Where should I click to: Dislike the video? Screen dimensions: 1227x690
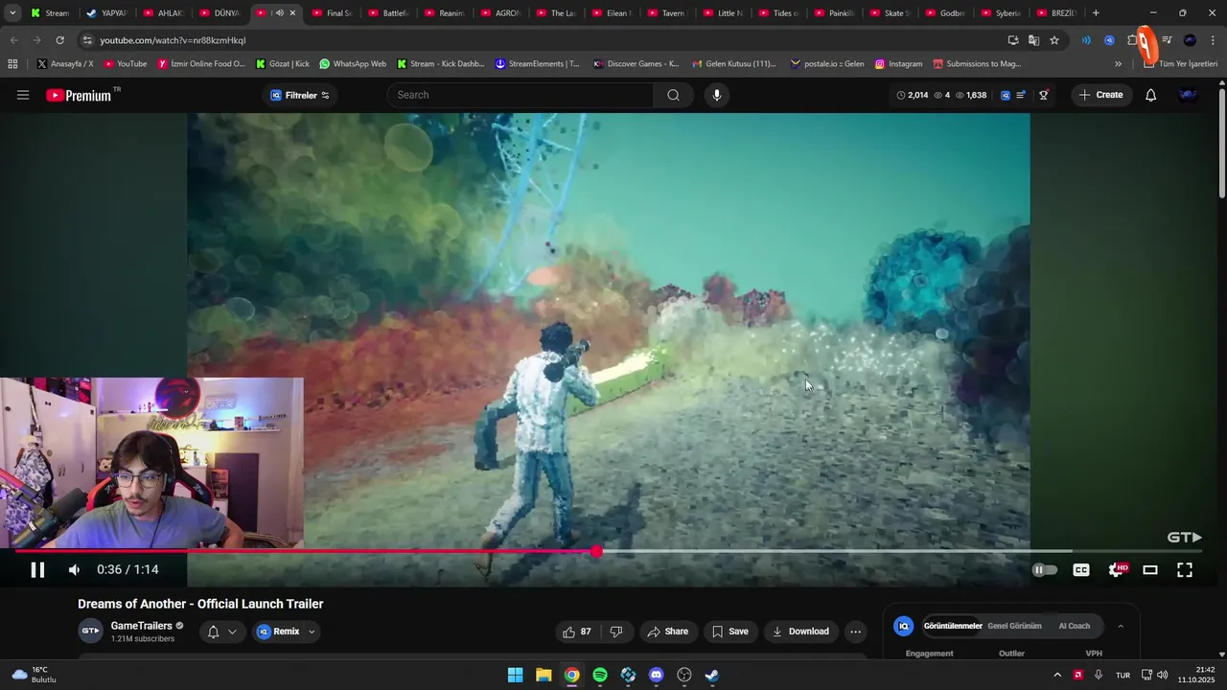click(x=616, y=632)
